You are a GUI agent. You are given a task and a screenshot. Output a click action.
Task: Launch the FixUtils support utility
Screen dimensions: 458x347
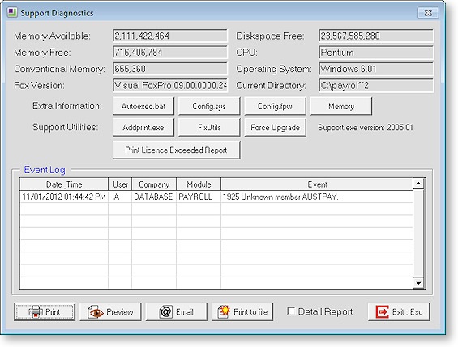point(209,128)
